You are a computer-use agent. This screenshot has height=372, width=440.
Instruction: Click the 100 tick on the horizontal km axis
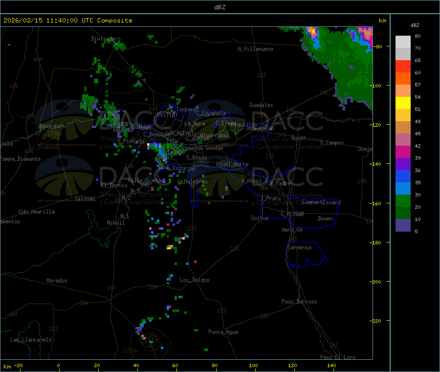point(253,365)
